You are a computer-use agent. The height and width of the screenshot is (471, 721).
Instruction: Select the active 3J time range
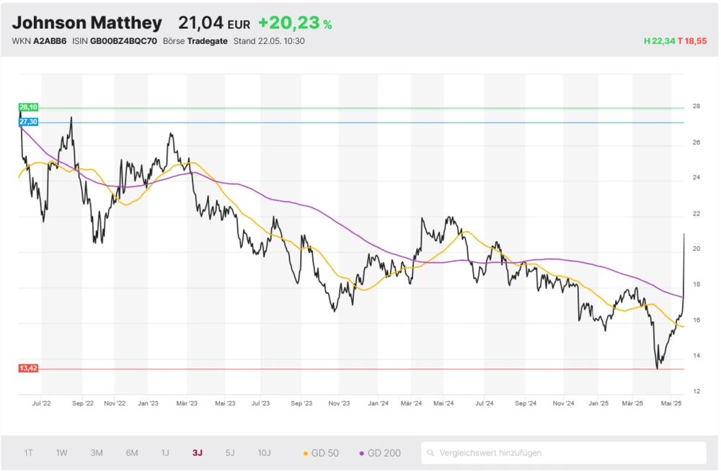pyautogui.click(x=198, y=453)
